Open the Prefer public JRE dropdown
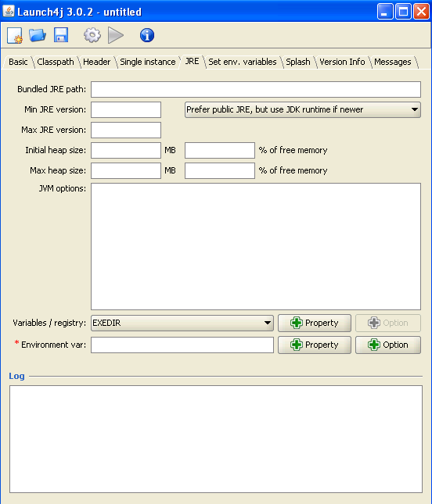Image resolution: width=432 pixels, height=504 pixels. [x=303, y=110]
